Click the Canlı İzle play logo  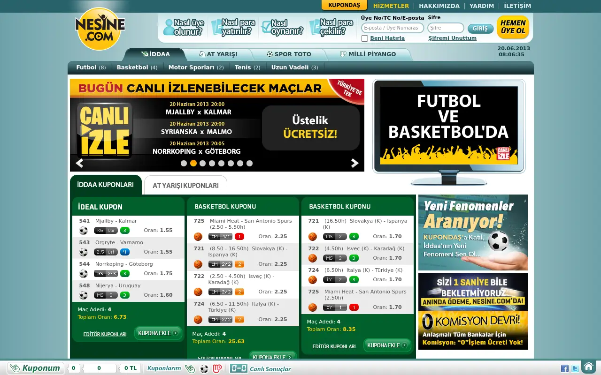coord(105,131)
